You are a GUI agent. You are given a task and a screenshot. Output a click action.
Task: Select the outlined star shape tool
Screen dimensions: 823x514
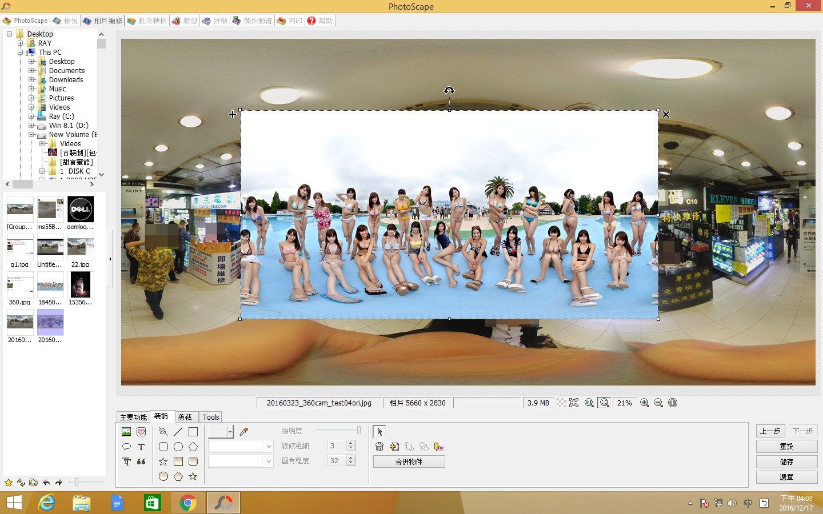pos(163,461)
